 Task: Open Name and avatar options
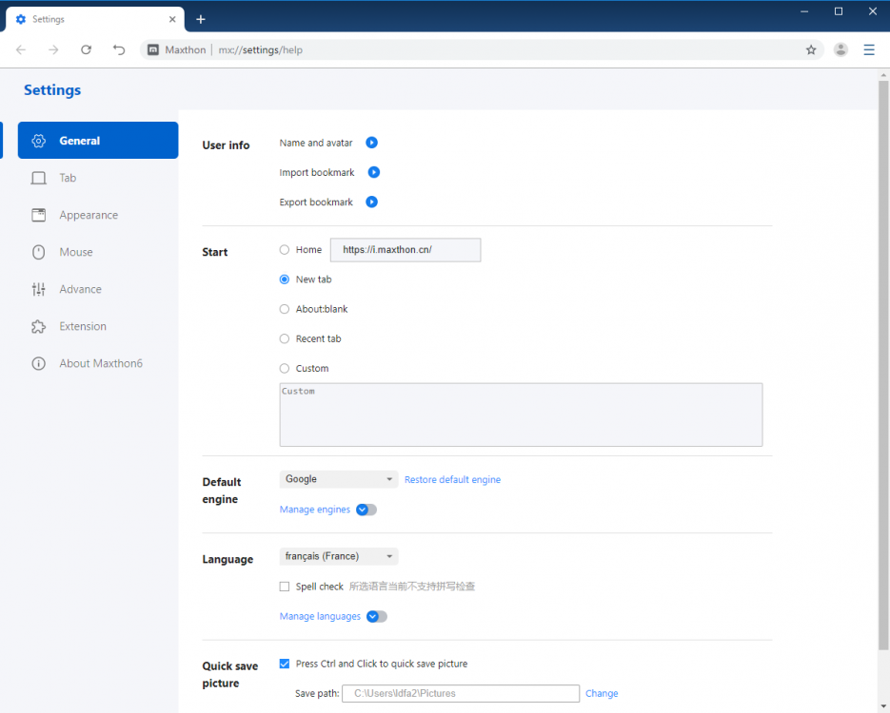click(x=371, y=142)
